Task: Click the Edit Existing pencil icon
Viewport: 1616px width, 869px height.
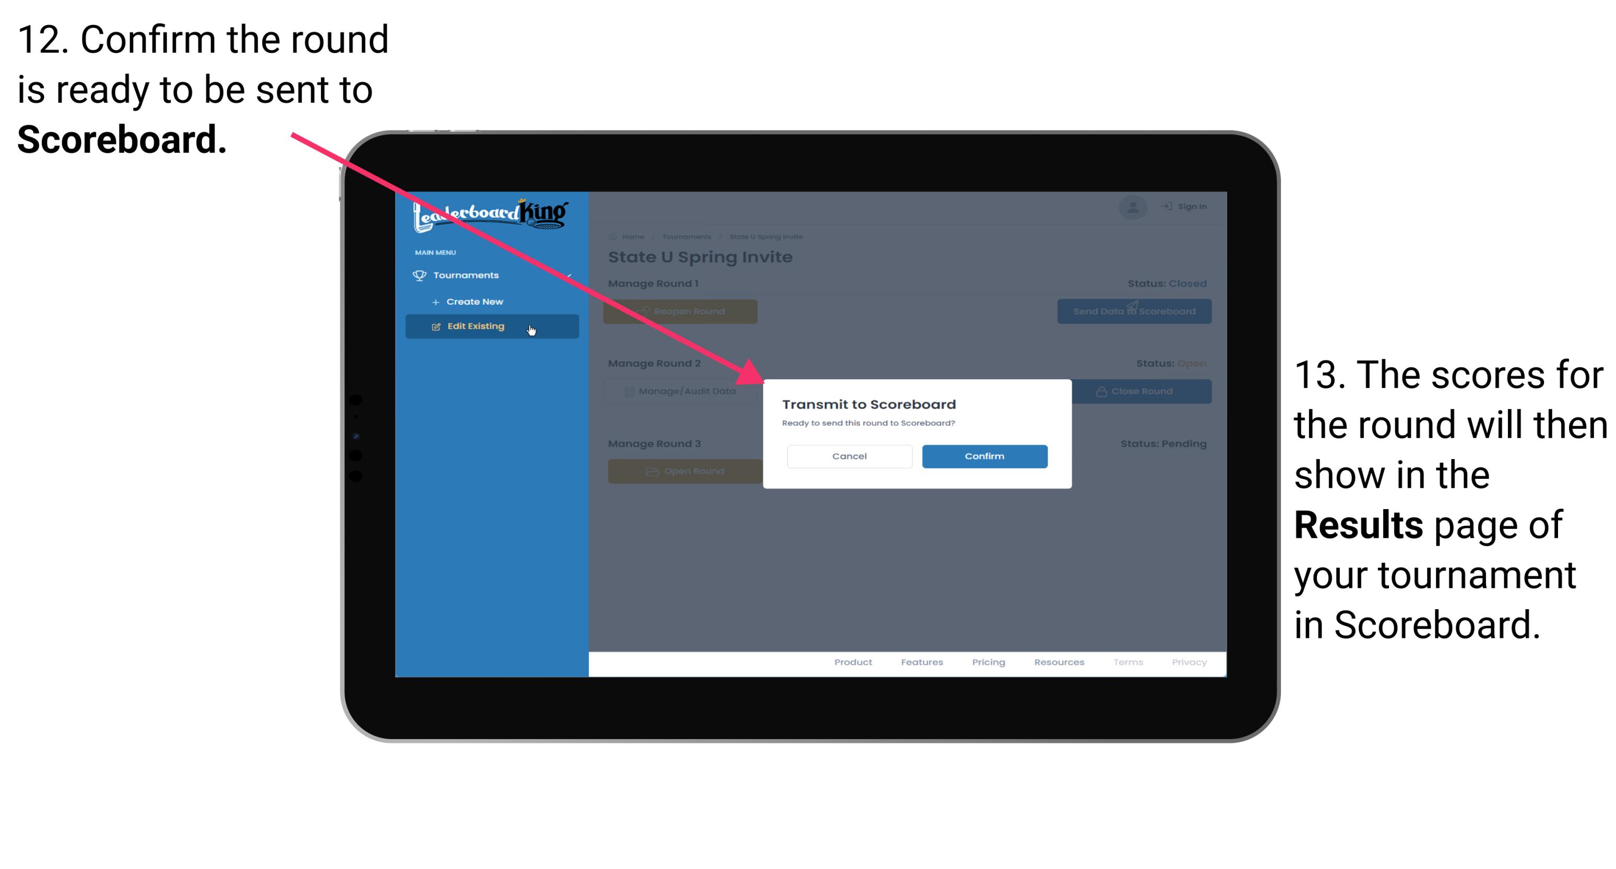Action: [435, 325]
